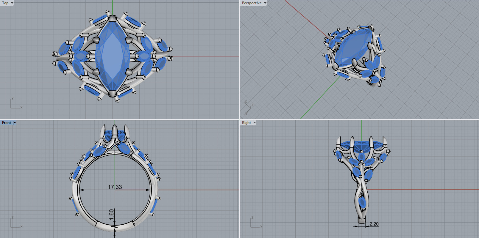Select the top prong of center stone in Top view

[112, 19]
